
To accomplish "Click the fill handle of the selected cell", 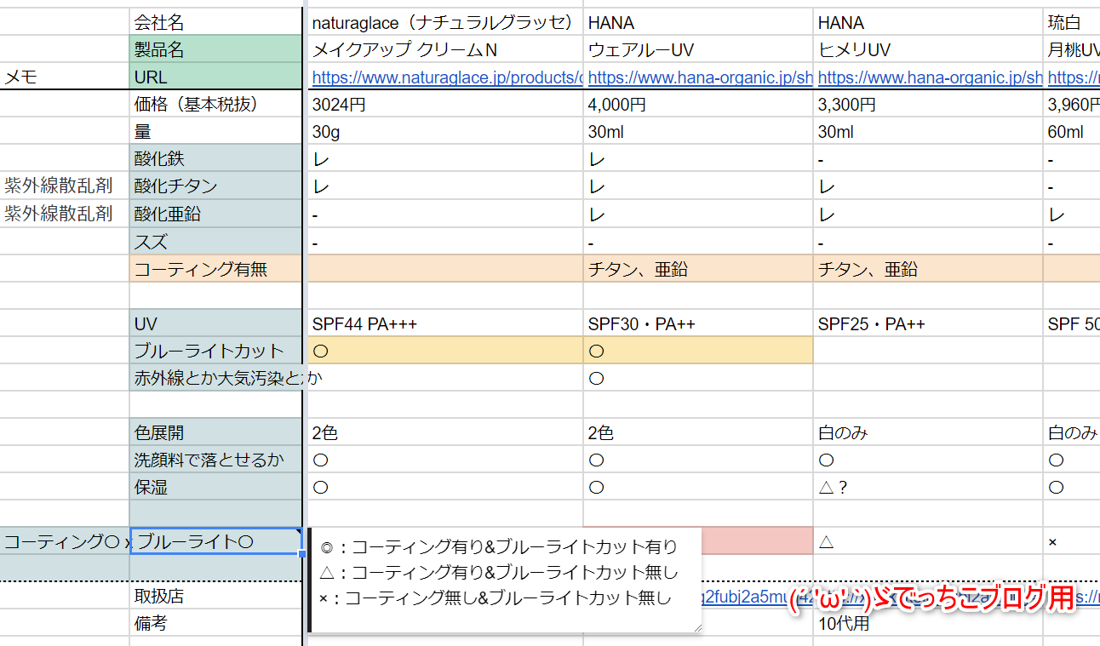I will click(x=302, y=554).
